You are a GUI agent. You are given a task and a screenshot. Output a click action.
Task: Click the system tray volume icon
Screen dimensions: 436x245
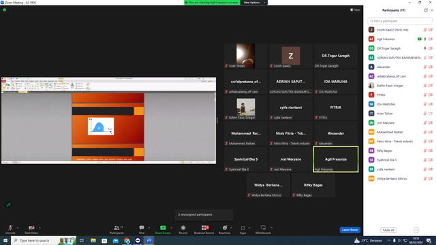point(400,240)
